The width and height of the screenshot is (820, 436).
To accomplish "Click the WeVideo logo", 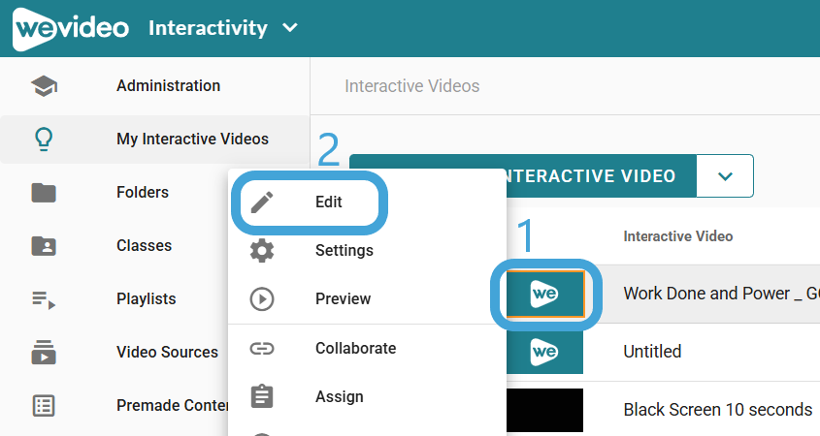I will pos(70,27).
